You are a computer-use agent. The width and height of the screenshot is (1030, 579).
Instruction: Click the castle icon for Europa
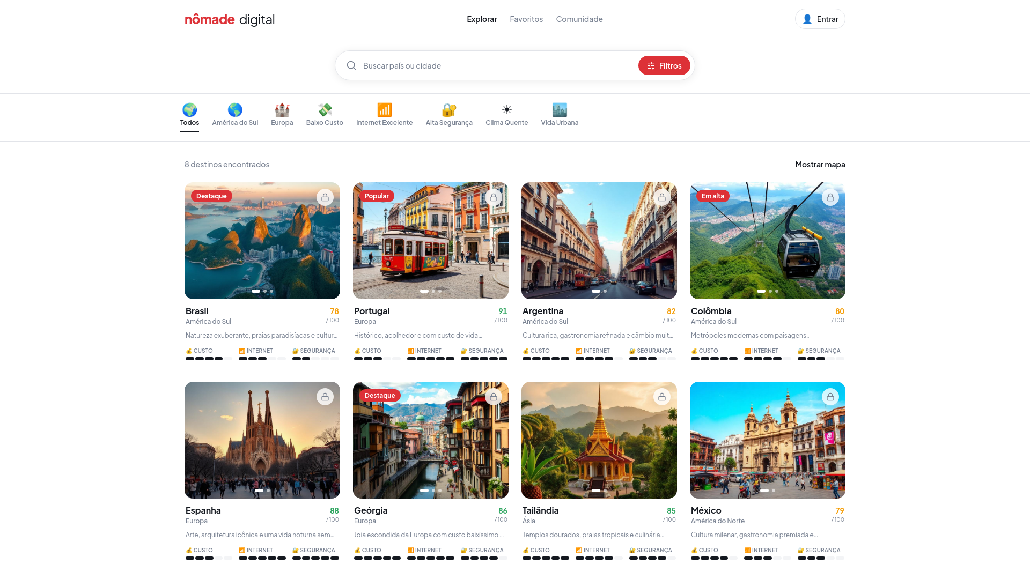point(282,110)
